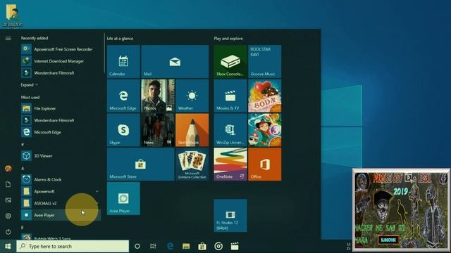451x253 pixels.
Task: Open the OneNote tile
Action: tap(230, 164)
